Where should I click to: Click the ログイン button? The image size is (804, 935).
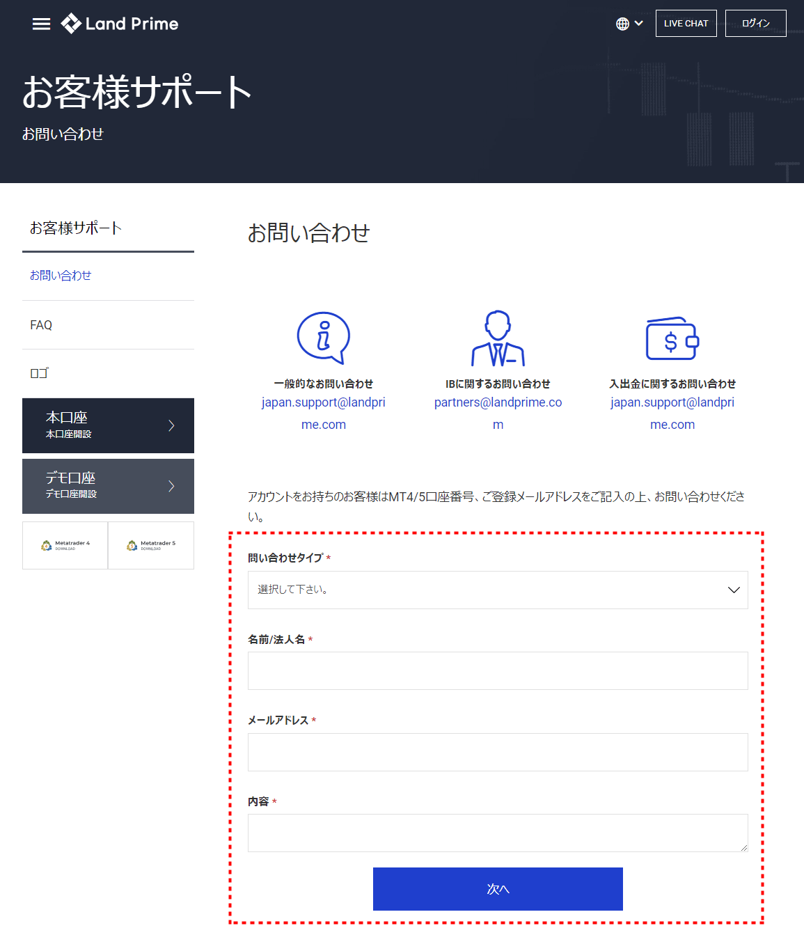coord(755,23)
